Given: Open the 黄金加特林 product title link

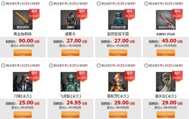Looking at the screenshot, I should tap(23, 34).
